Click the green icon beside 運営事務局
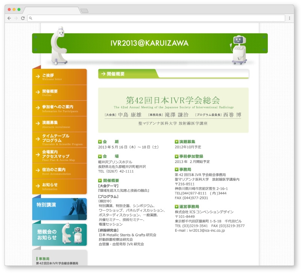 (176, 206)
